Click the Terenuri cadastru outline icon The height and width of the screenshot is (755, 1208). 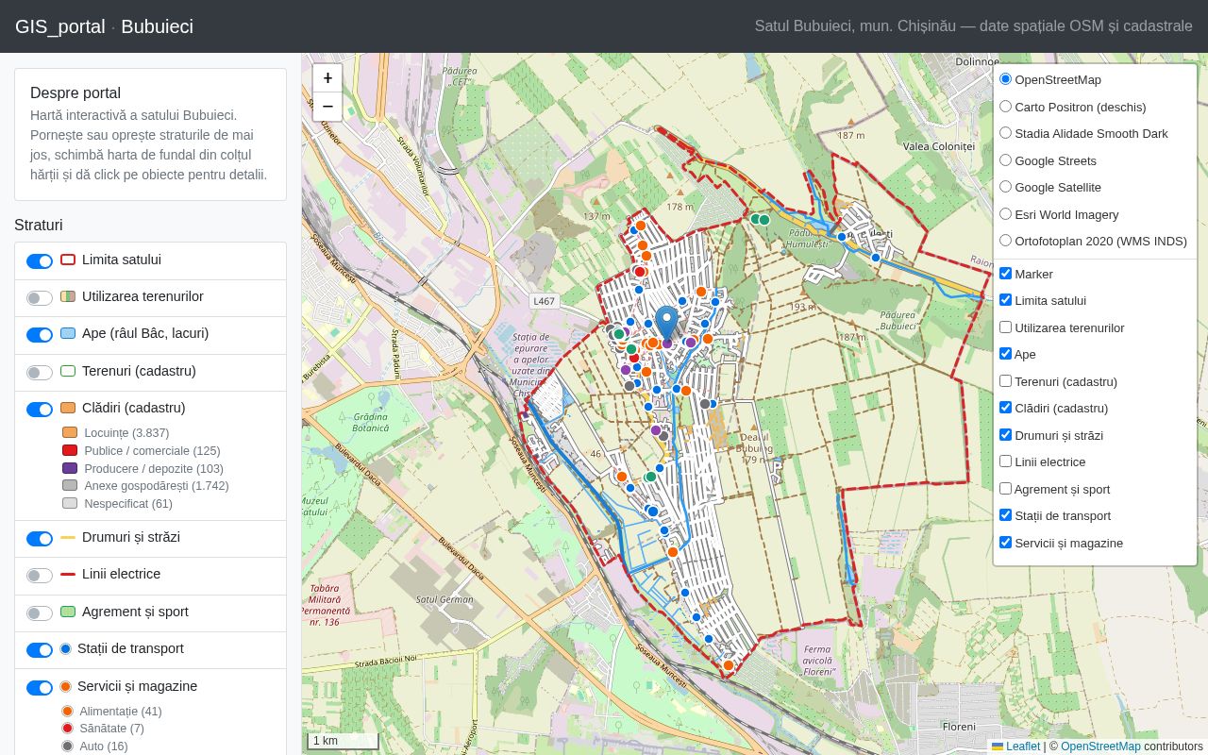coord(68,371)
